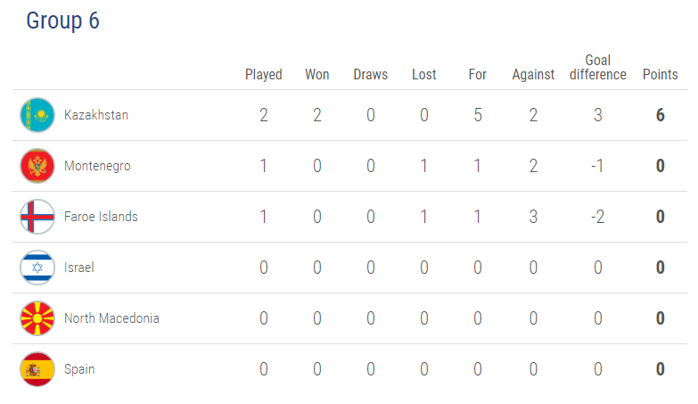Click the Faroe Islands flag icon
This screenshot has height=404, width=698.
coord(37,217)
